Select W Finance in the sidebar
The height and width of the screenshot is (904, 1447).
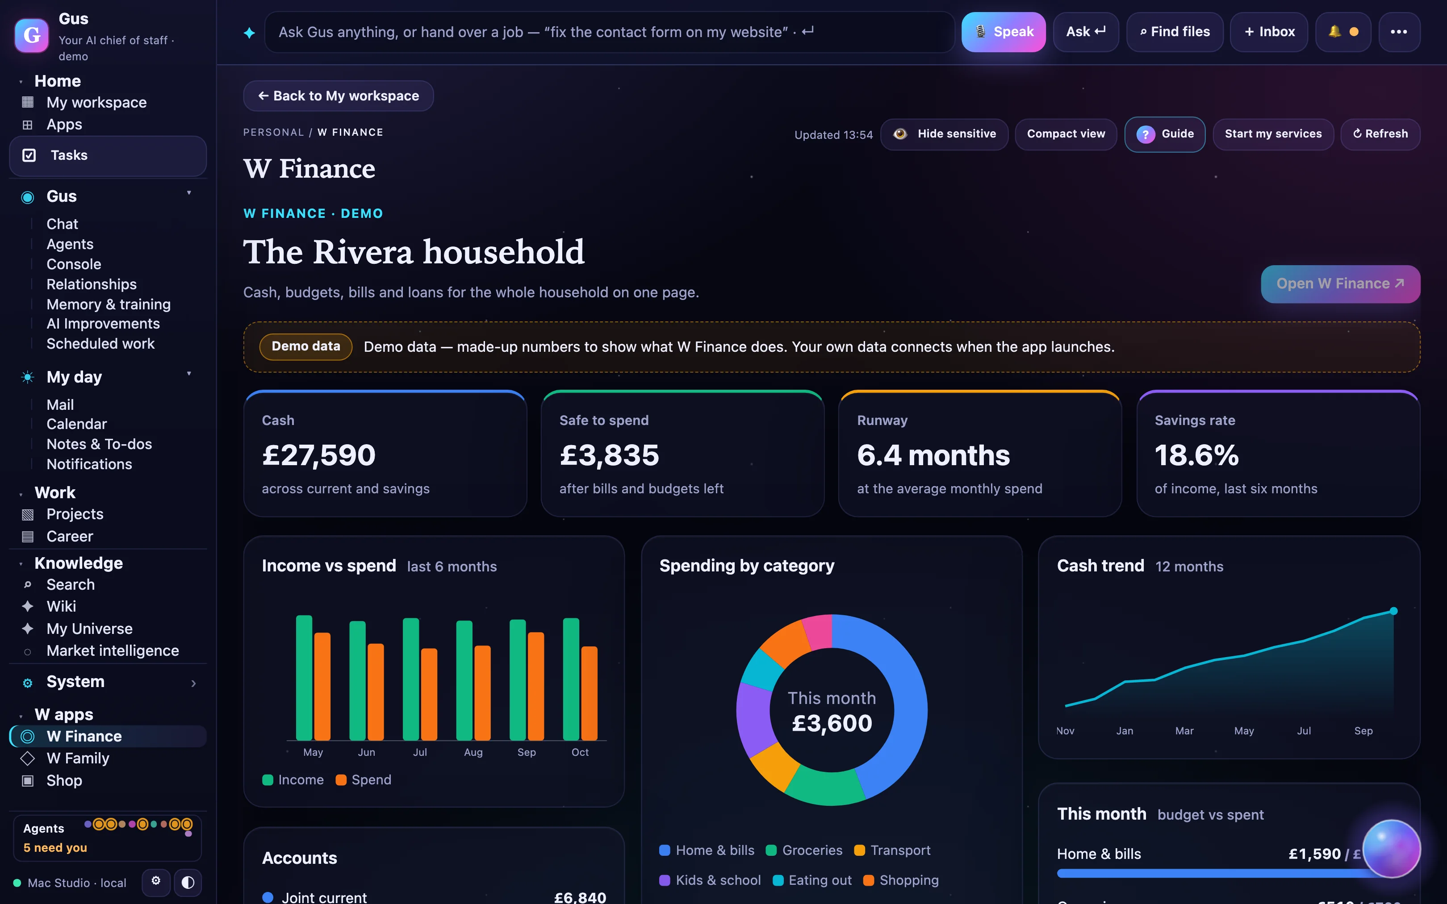coord(108,736)
